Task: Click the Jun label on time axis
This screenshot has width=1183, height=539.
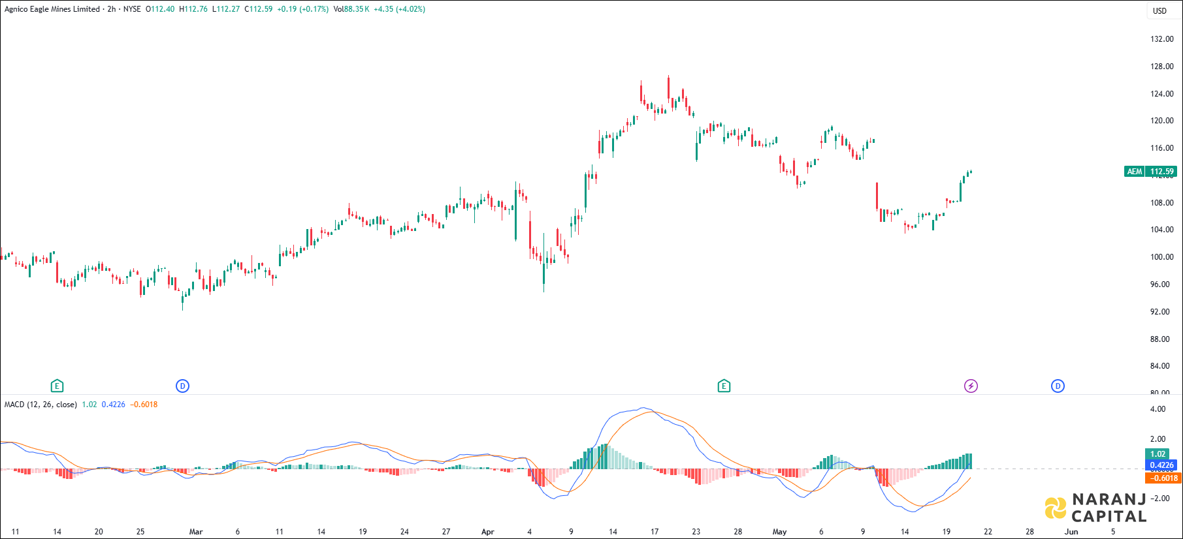Action: pos(1071,532)
